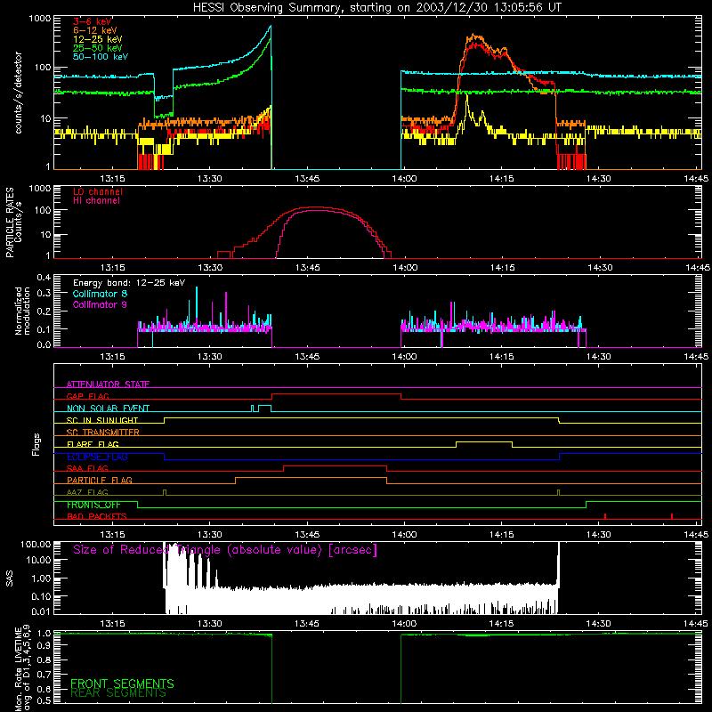Image resolution: width=712 pixels, height=712 pixels.
Task: Click the ECLIPSE FLAG label
Action: click(97, 457)
